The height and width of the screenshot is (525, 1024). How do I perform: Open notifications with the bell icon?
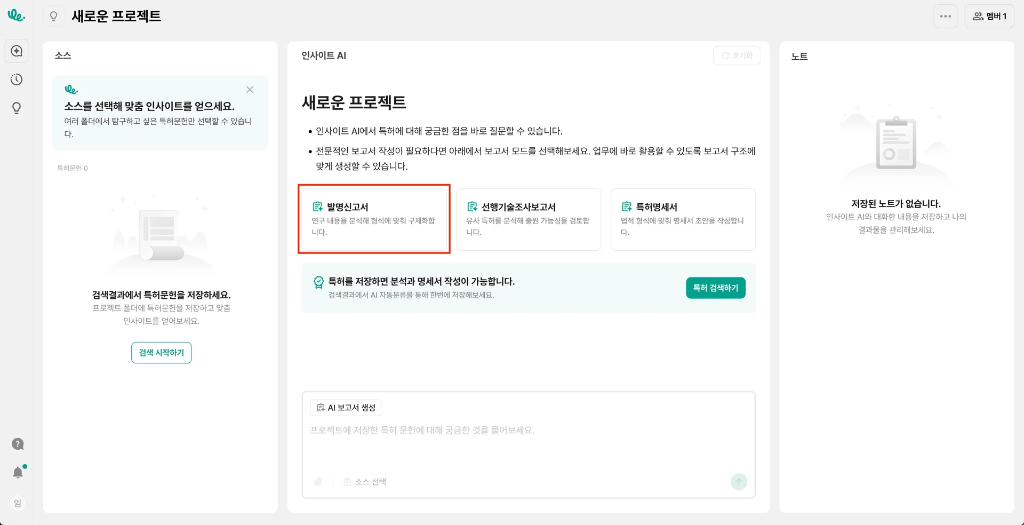(18, 473)
